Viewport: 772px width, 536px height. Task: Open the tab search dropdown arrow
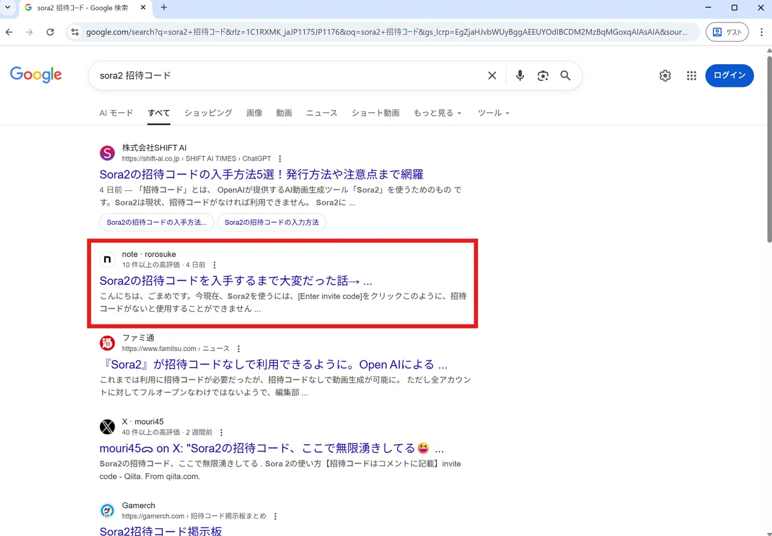[x=6, y=8]
